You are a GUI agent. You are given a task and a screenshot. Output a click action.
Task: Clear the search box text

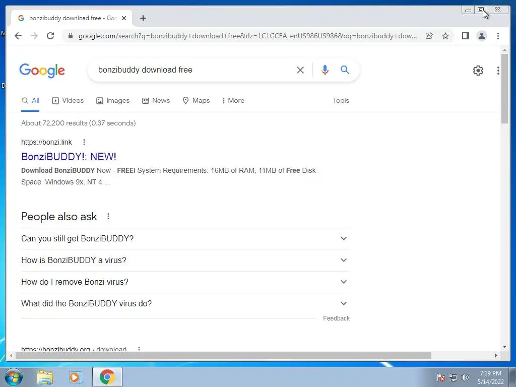300,70
